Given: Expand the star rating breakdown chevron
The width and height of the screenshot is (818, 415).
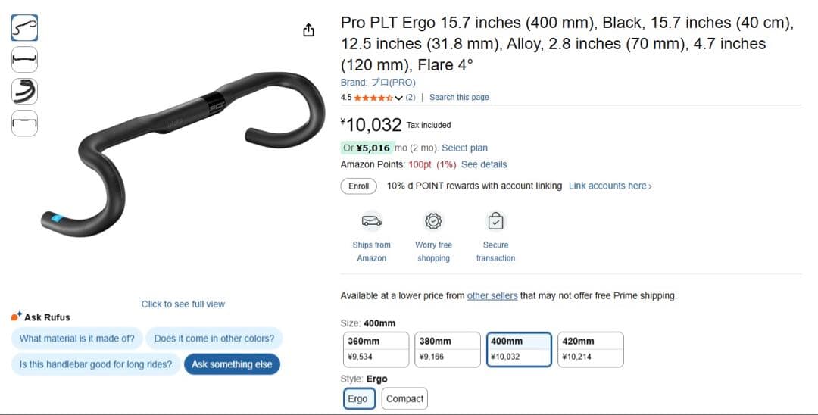Looking at the screenshot, I should [x=399, y=98].
